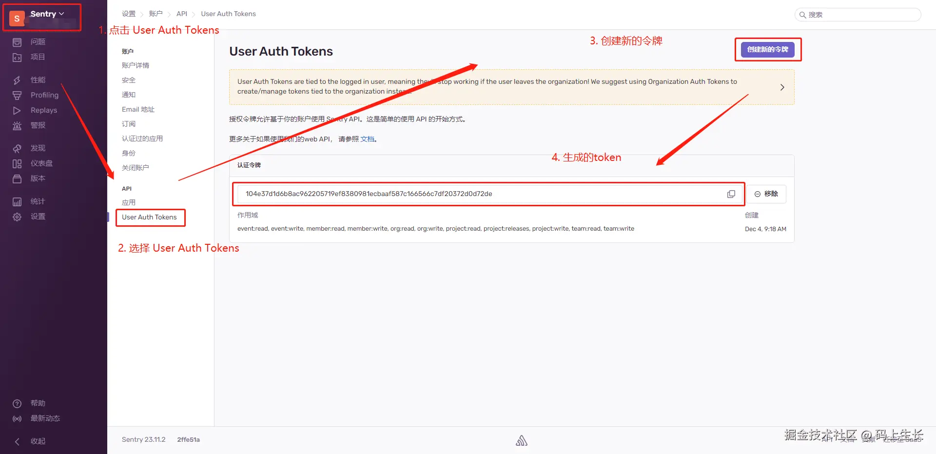
Task: Click the Profiling sidebar label
Action: coord(44,95)
